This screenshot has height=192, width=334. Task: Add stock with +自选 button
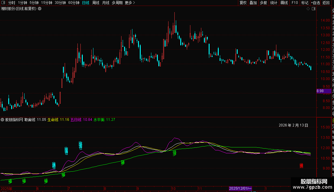click(315, 3)
